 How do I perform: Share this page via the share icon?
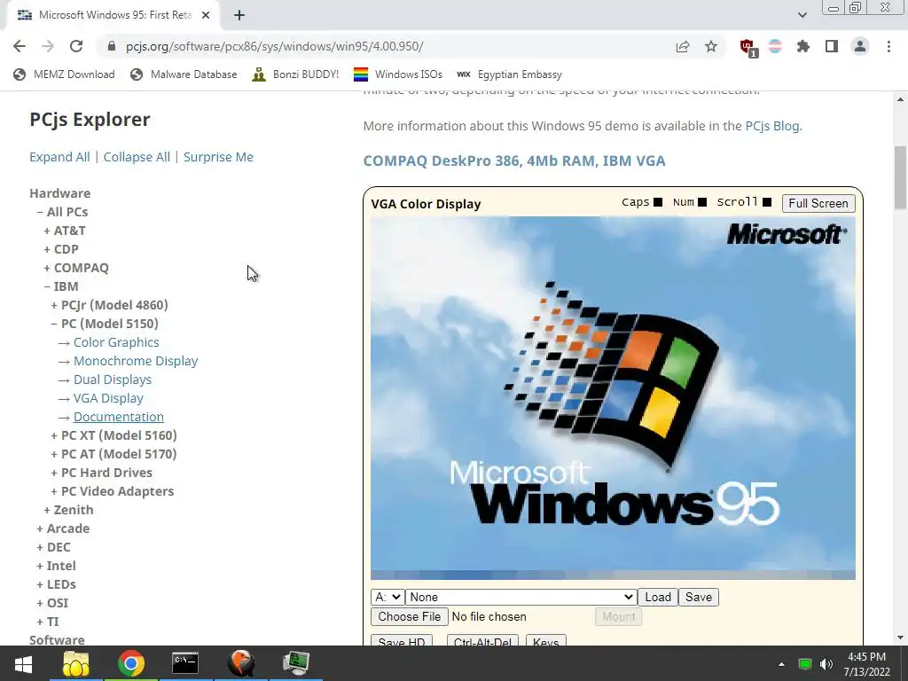[x=683, y=46]
